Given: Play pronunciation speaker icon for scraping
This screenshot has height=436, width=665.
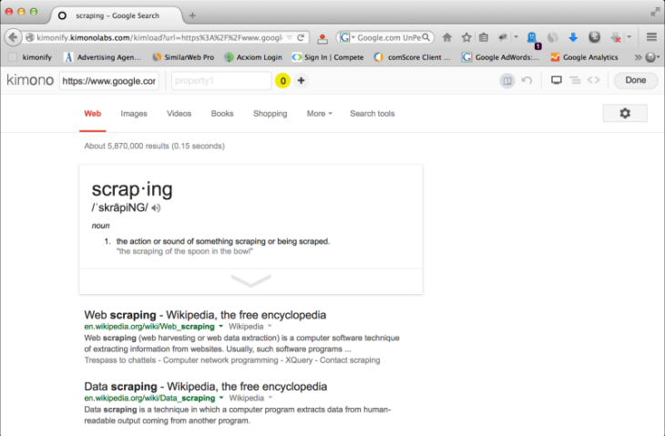Looking at the screenshot, I should pos(156,208).
